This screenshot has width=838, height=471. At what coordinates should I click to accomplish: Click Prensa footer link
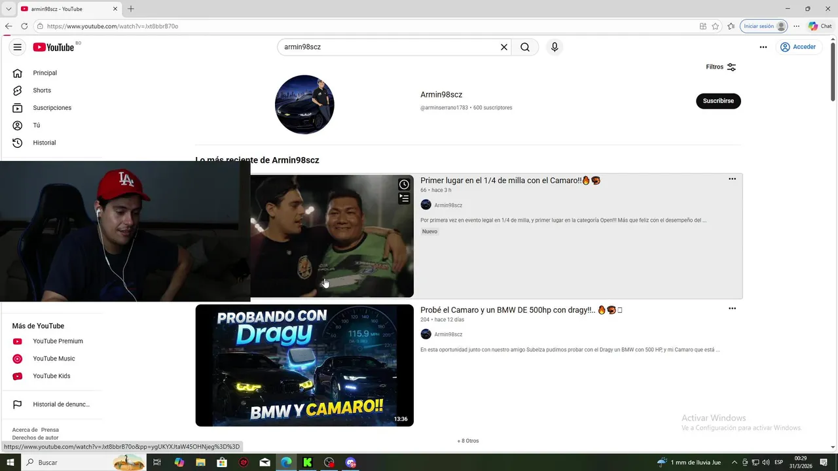point(50,430)
